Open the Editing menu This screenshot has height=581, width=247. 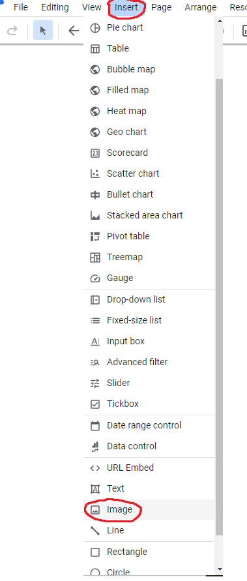click(55, 7)
